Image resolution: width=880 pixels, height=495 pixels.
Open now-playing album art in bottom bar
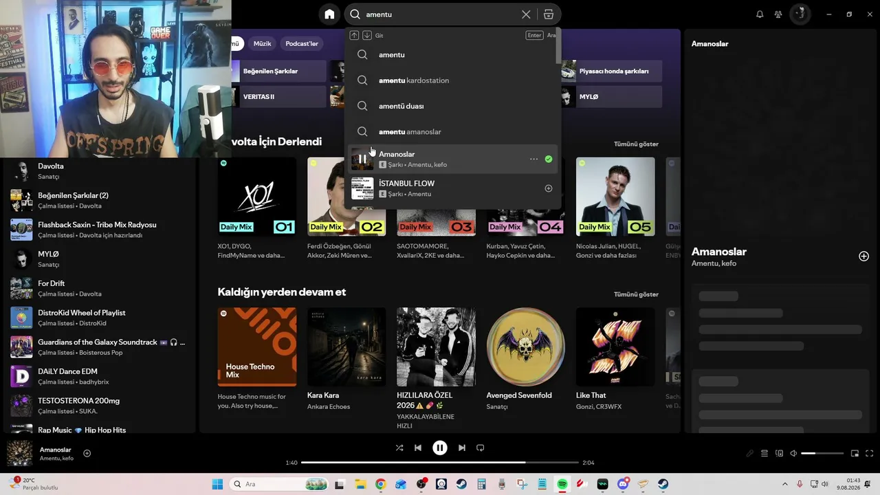(x=20, y=454)
